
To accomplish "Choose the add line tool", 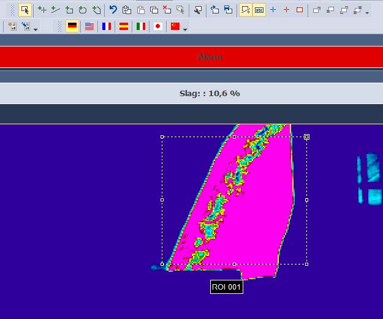I will tap(55, 10).
